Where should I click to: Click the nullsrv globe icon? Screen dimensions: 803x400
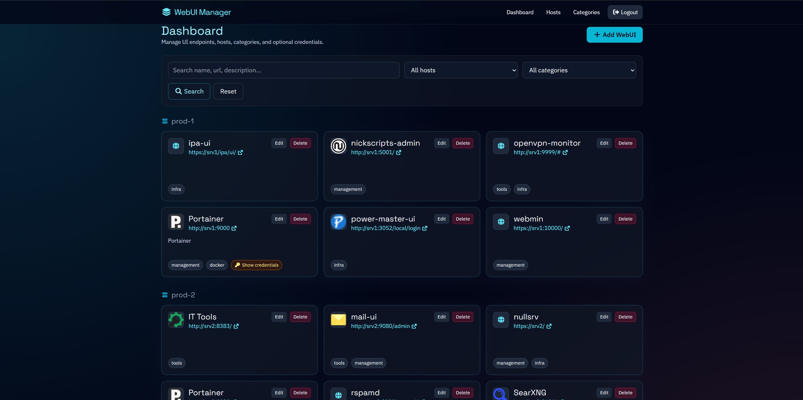[x=501, y=320]
